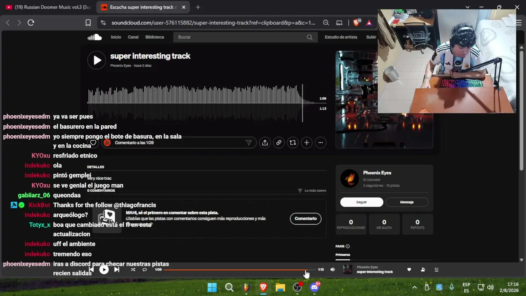View site information icon in the address bar

tap(103, 23)
